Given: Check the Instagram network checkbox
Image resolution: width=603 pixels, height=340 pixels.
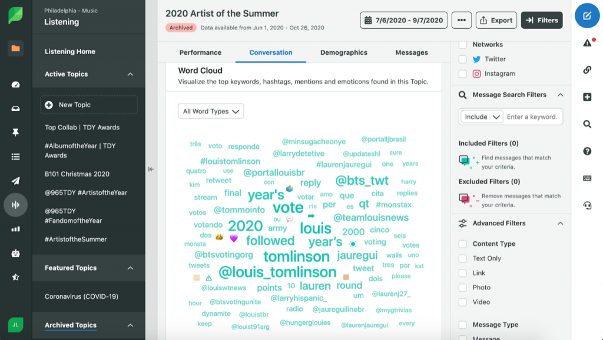Looking at the screenshot, I should [x=463, y=74].
